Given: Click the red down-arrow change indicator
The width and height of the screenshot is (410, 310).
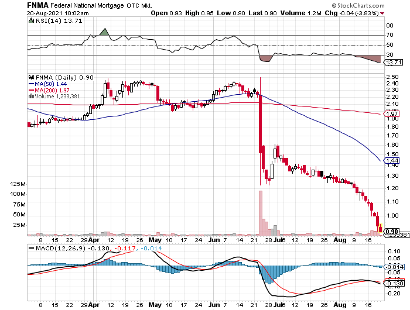Looking at the screenshot, I should (382, 13).
